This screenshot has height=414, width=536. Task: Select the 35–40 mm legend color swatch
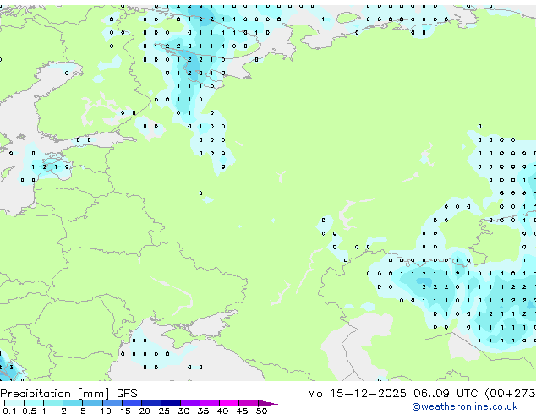(x=209, y=403)
